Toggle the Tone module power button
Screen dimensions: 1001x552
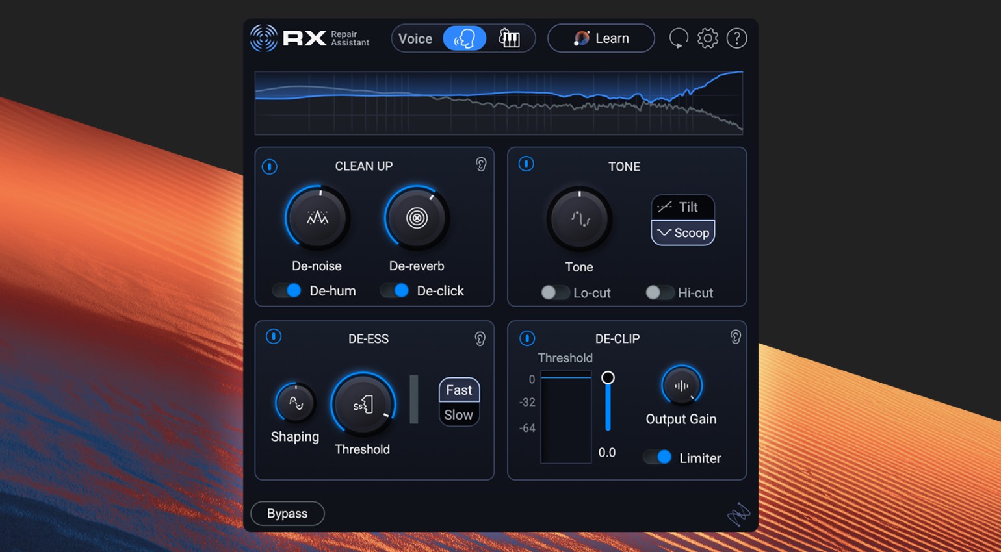click(526, 164)
